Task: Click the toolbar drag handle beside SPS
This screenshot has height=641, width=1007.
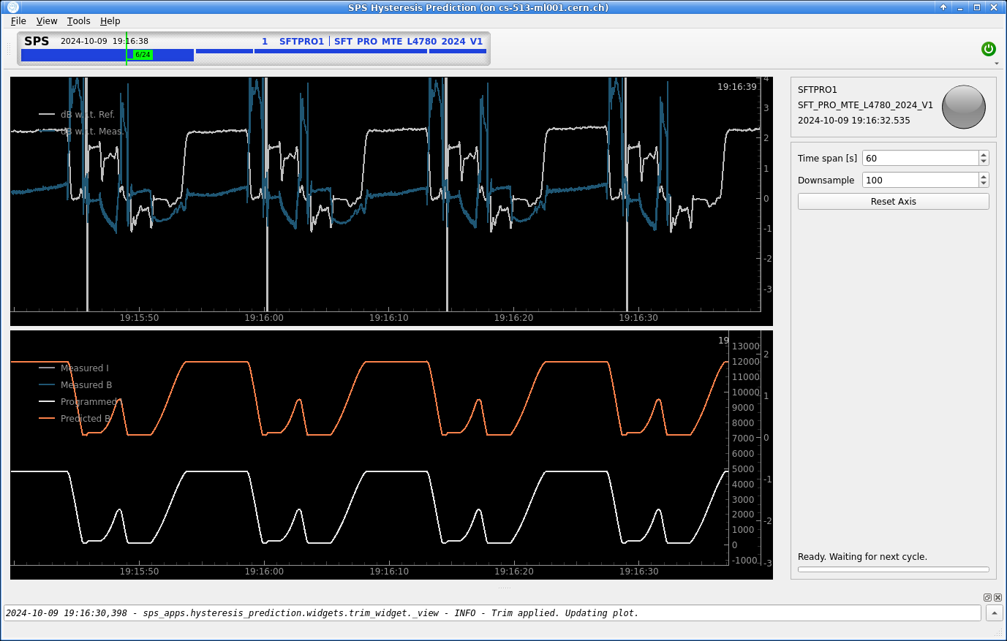Action: [10, 48]
